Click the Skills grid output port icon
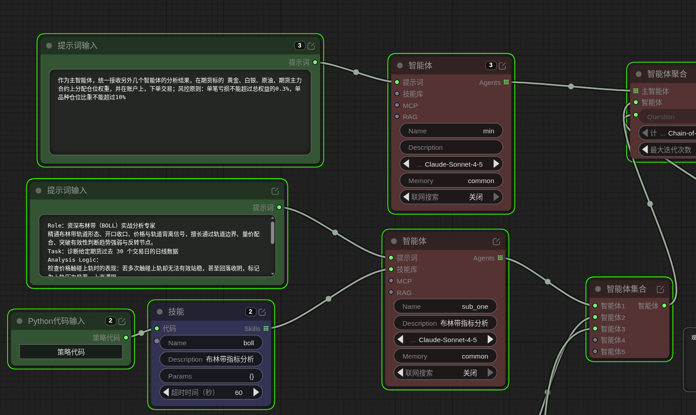 point(266,329)
